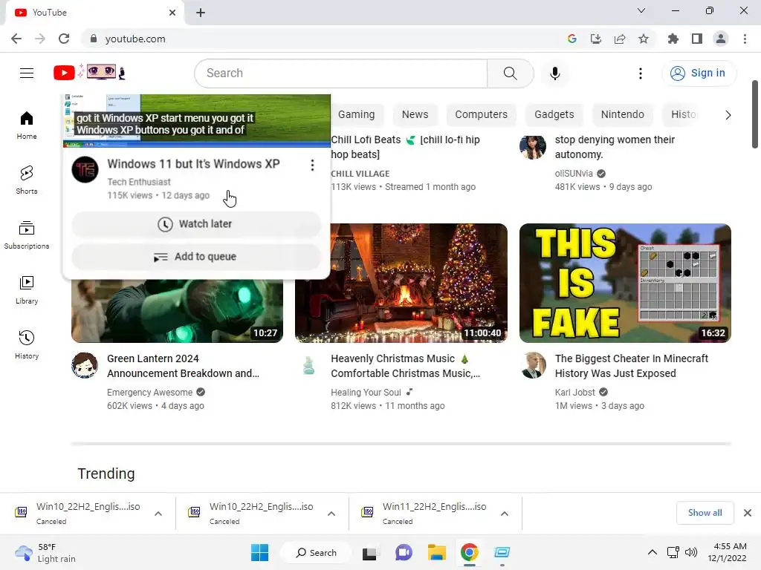Image resolution: width=761 pixels, height=570 pixels.
Task: Toggle the Chrome side panel
Action: [x=697, y=39]
